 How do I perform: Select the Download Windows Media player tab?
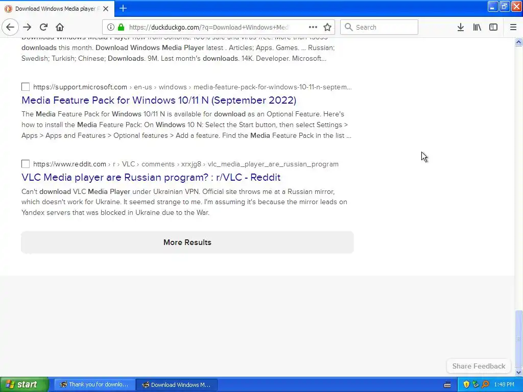pos(57,9)
